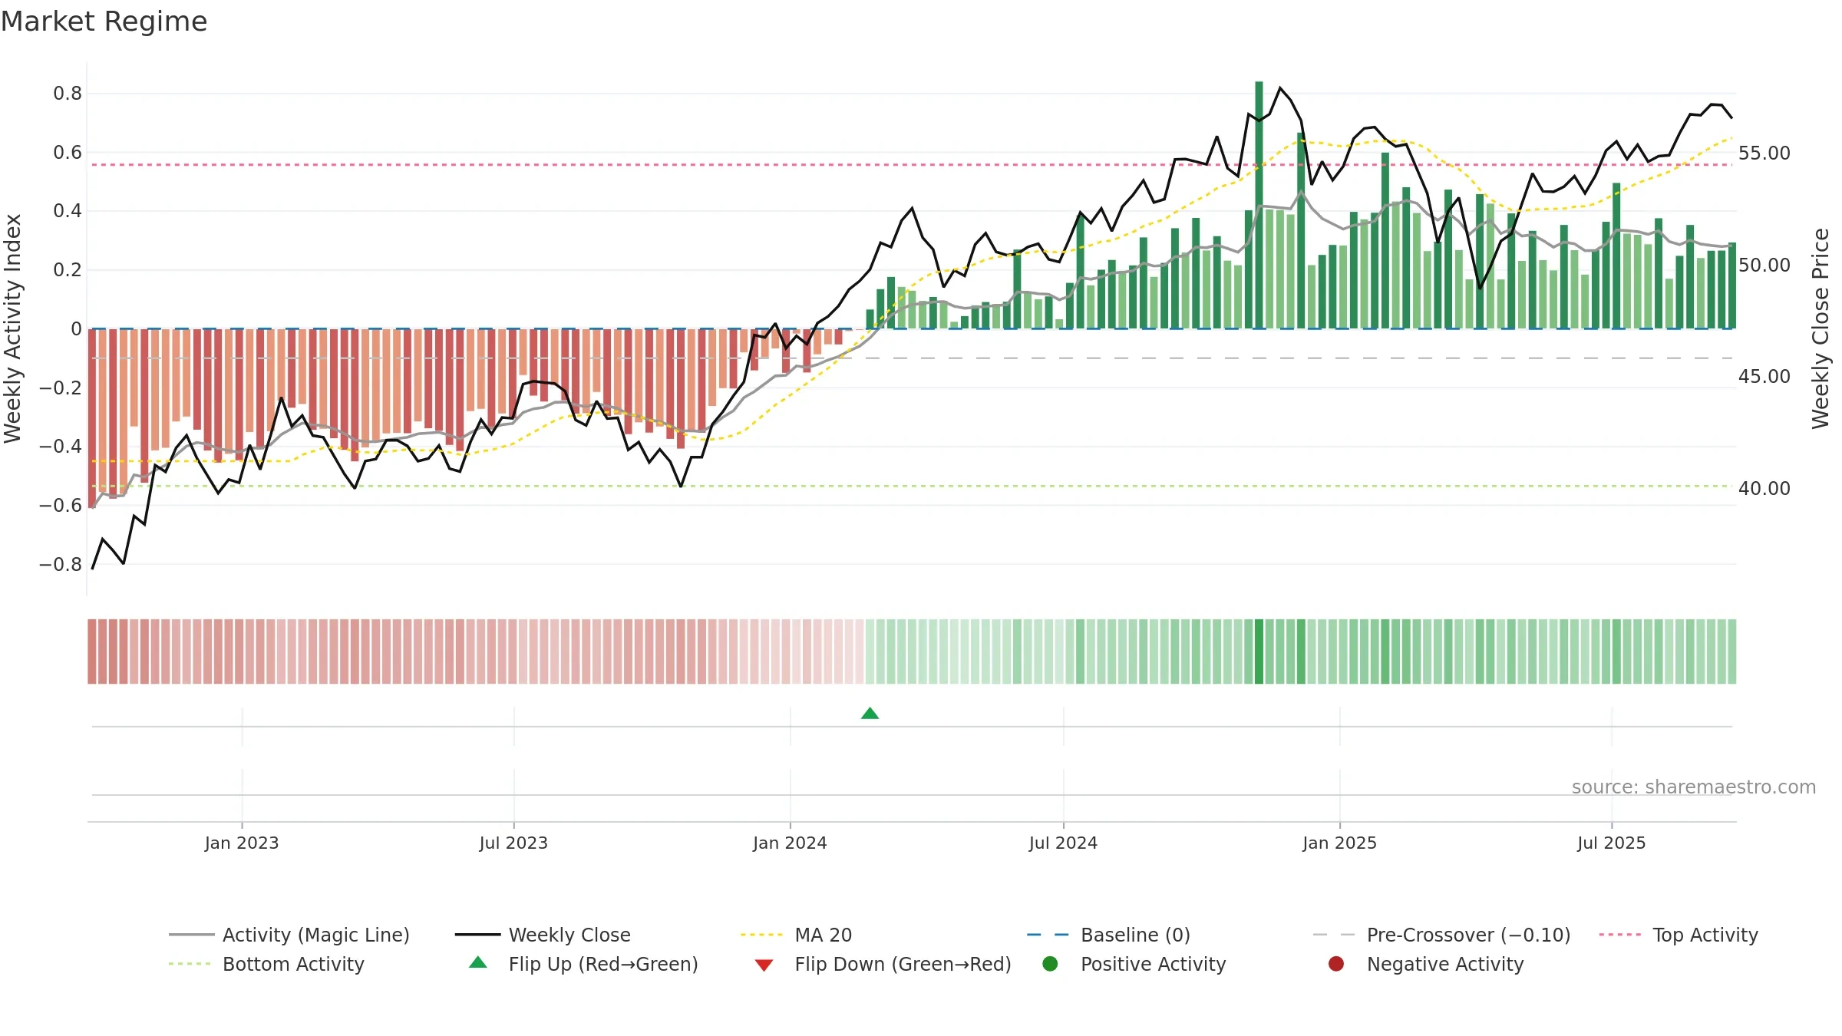Viewport: 1842px width, 1036px height.
Task: Click the −0.4 activity axis tick label
Action: (61, 447)
